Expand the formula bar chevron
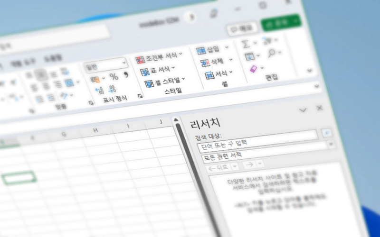This screenshot has width=380, height=237. (x=317, y=86)
